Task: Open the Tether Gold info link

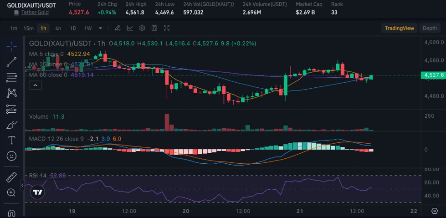Action: [35, 12]
